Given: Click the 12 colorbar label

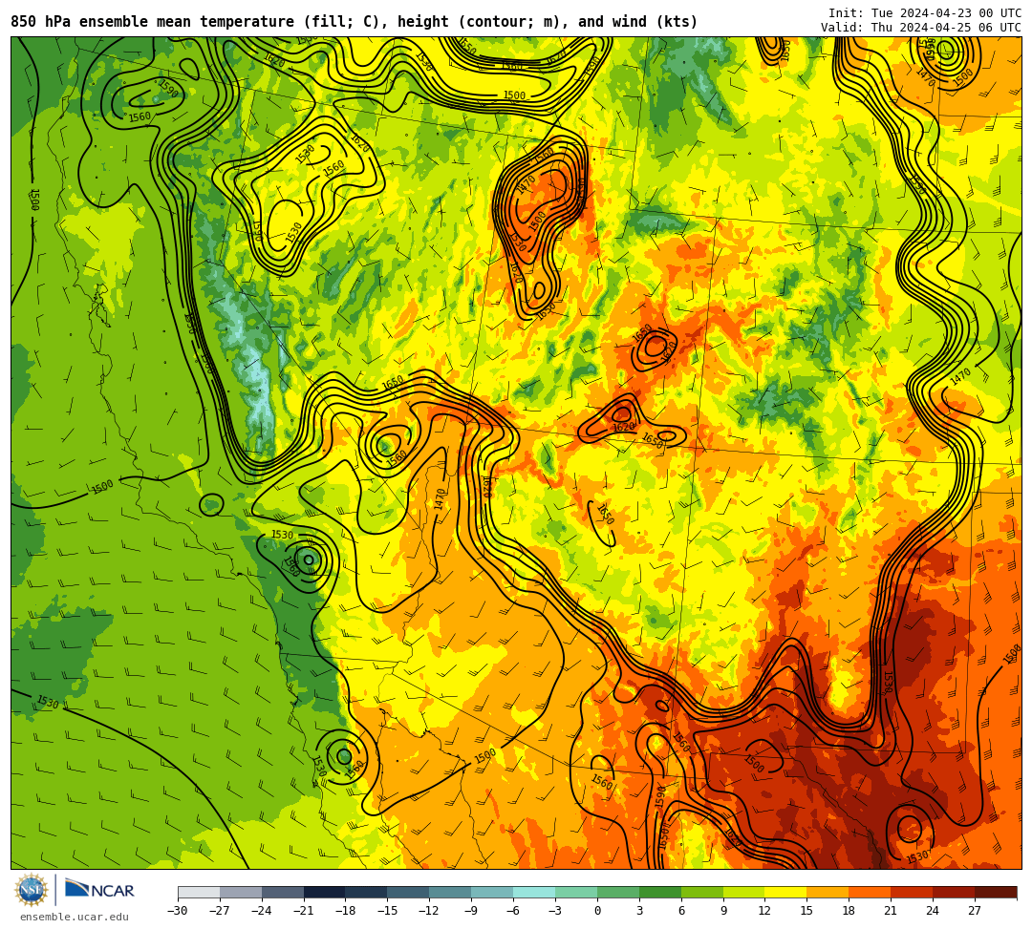Looking at the screenshot, I should coord(764,911).
